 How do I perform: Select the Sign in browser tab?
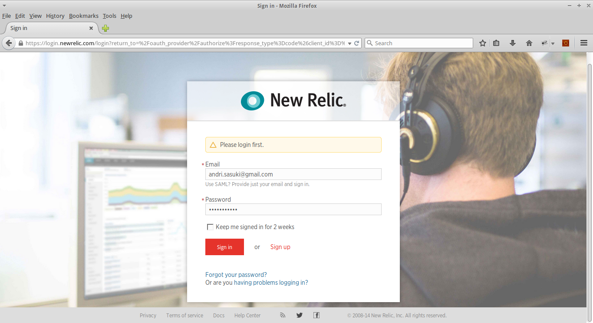tap(43, 28)
